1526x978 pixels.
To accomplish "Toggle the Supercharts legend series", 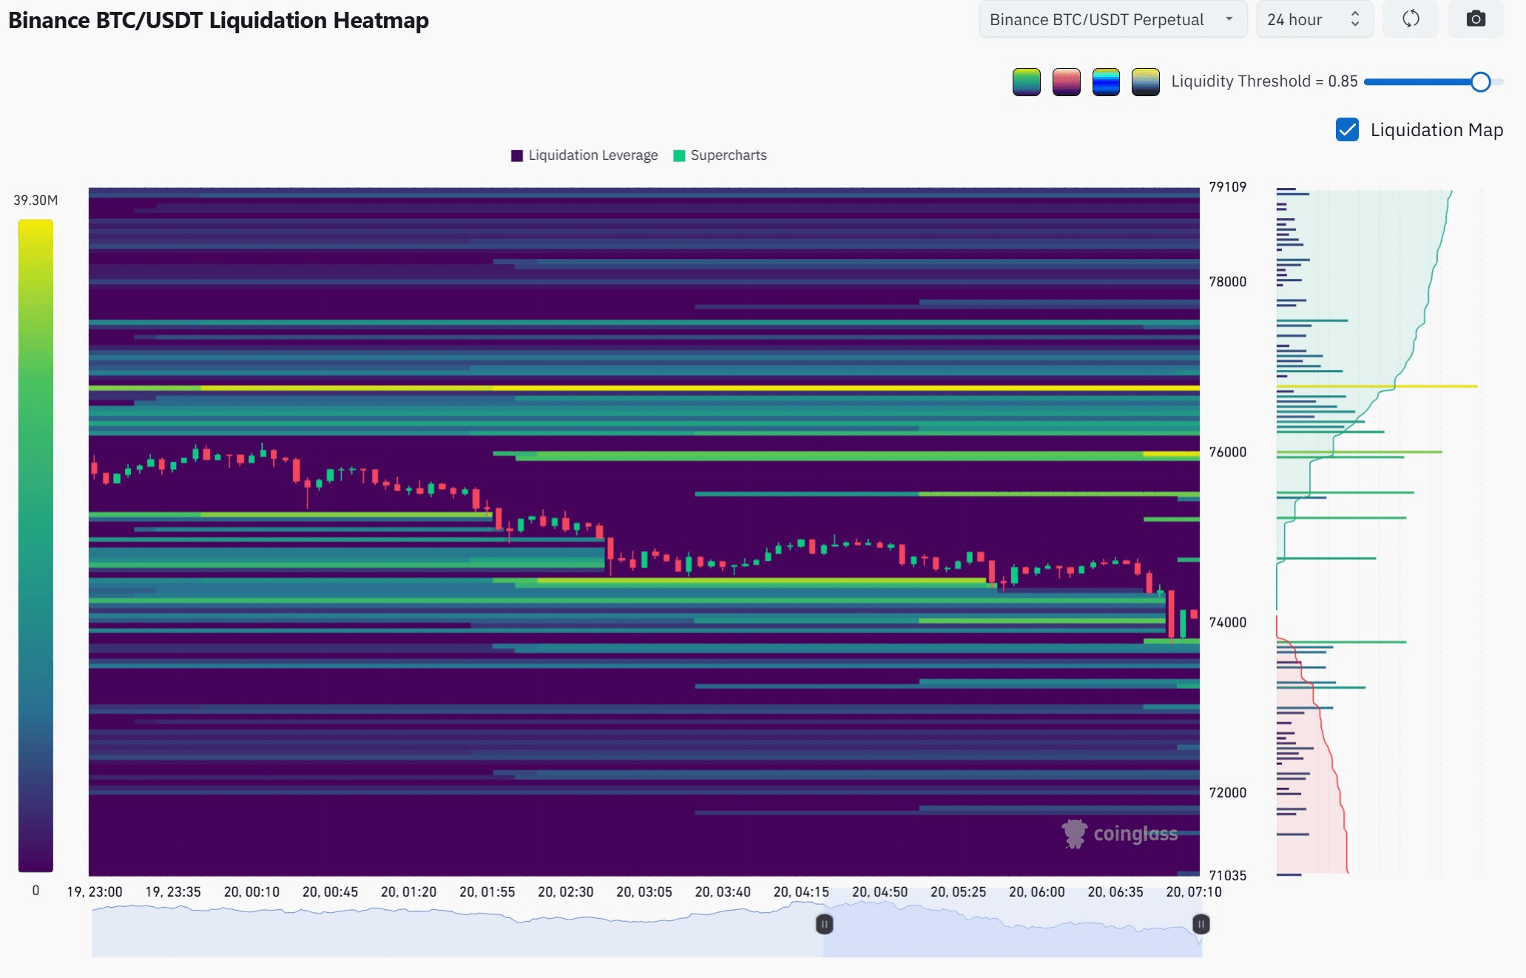I will point(720,155).
